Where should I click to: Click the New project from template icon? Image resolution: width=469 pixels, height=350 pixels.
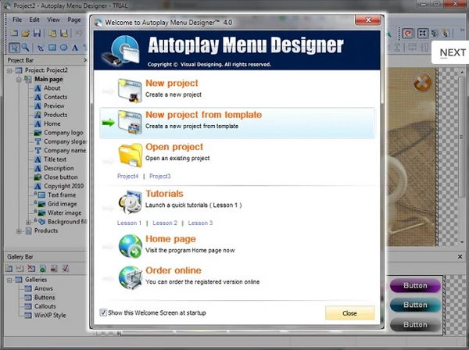tap(130, 122)
